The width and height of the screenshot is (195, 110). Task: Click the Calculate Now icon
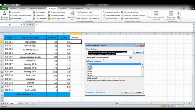178,13
